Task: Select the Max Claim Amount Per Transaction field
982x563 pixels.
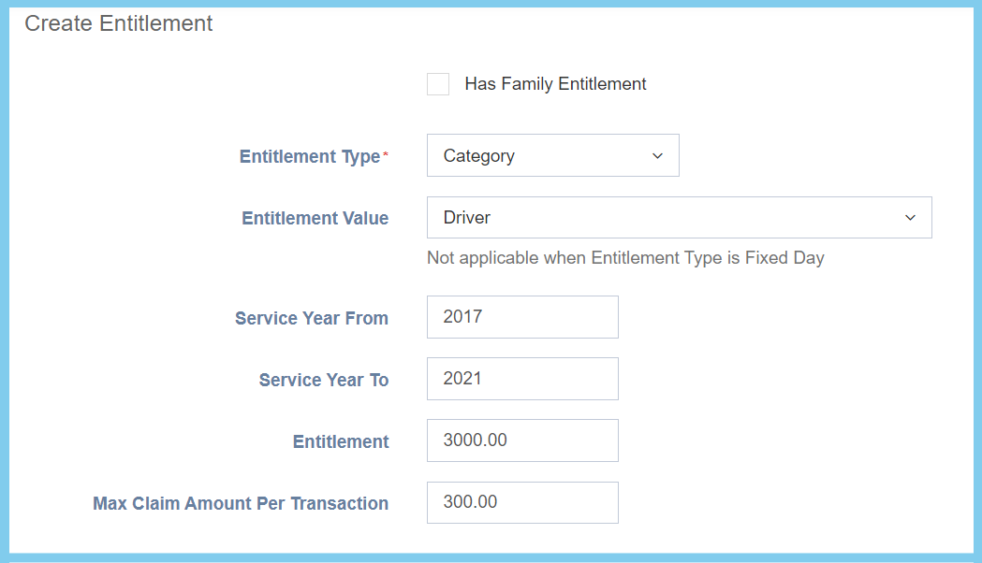Action: [x=522, y=502]
